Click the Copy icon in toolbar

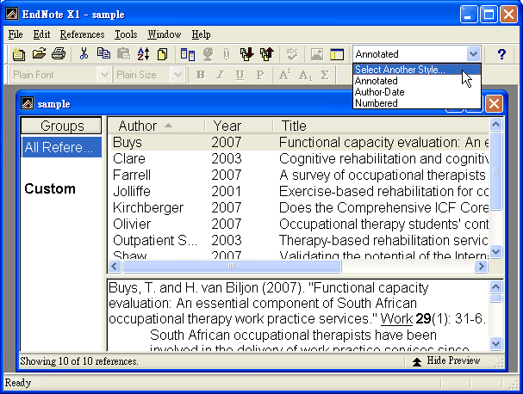[103, 53]
